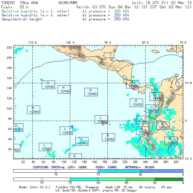
Task: Select the green '300 hPa' pressure value
Action: [x=122, y=11]
